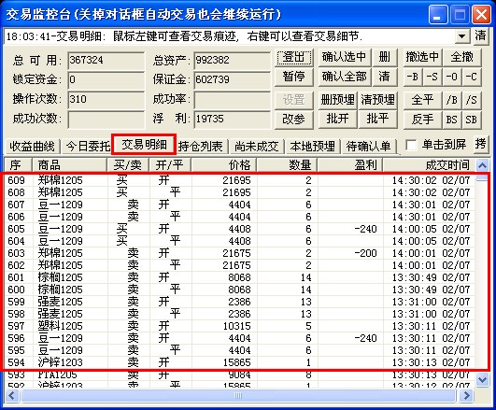The height and width of the screenshot is (410, 496).
Task: Toggle the 单击到屏 checkbox
Action: pyautogui.click(x=411, y=146)
